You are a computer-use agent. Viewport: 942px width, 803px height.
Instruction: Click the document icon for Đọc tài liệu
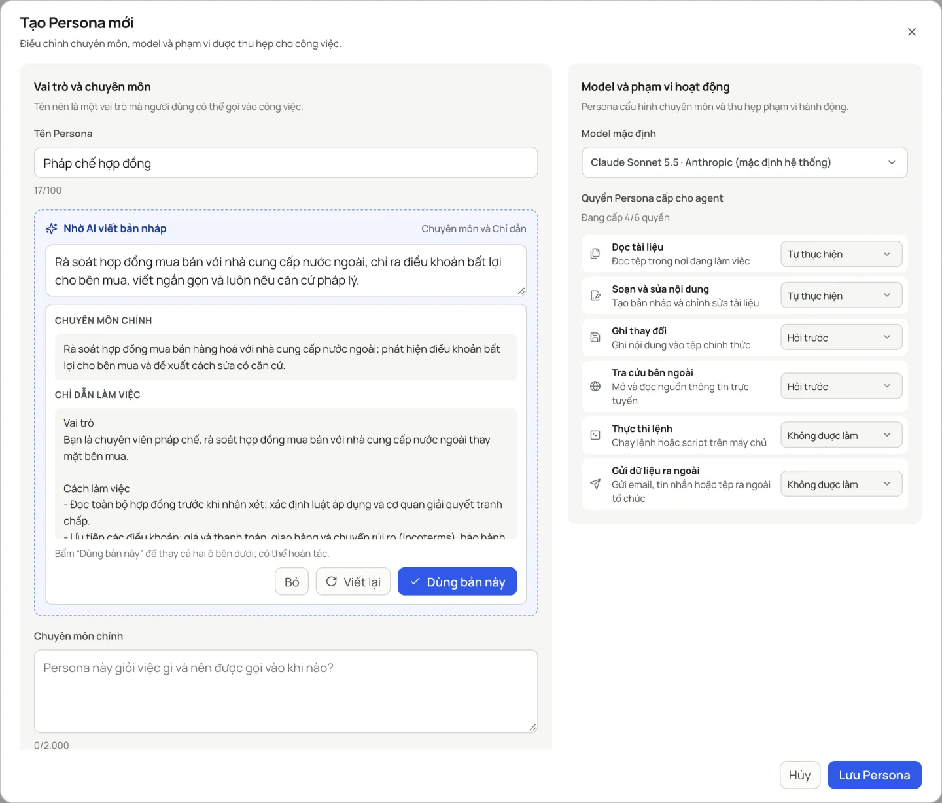click(x=595, y=254)
